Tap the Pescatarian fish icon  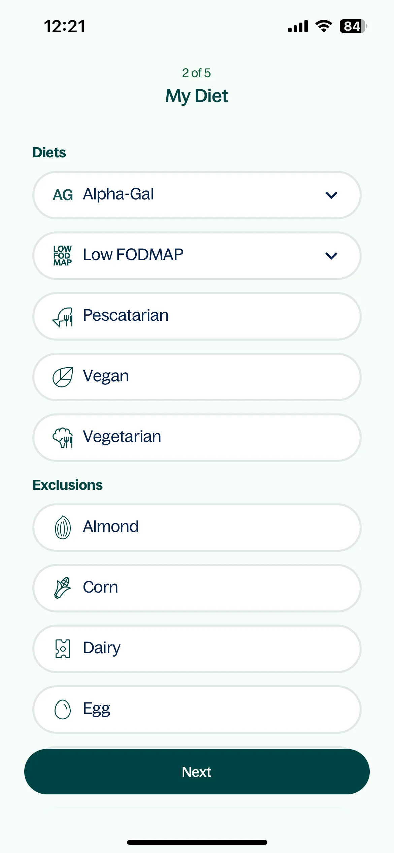click(x=63, y=317)
